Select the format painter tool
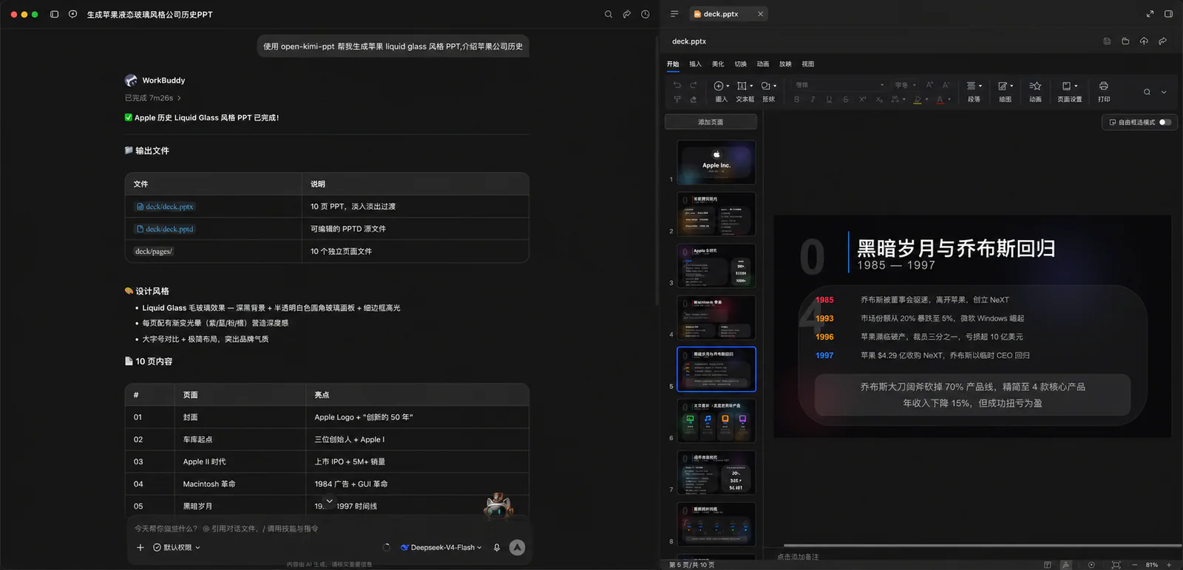1183x570 pixels. [x=677, y=99]
